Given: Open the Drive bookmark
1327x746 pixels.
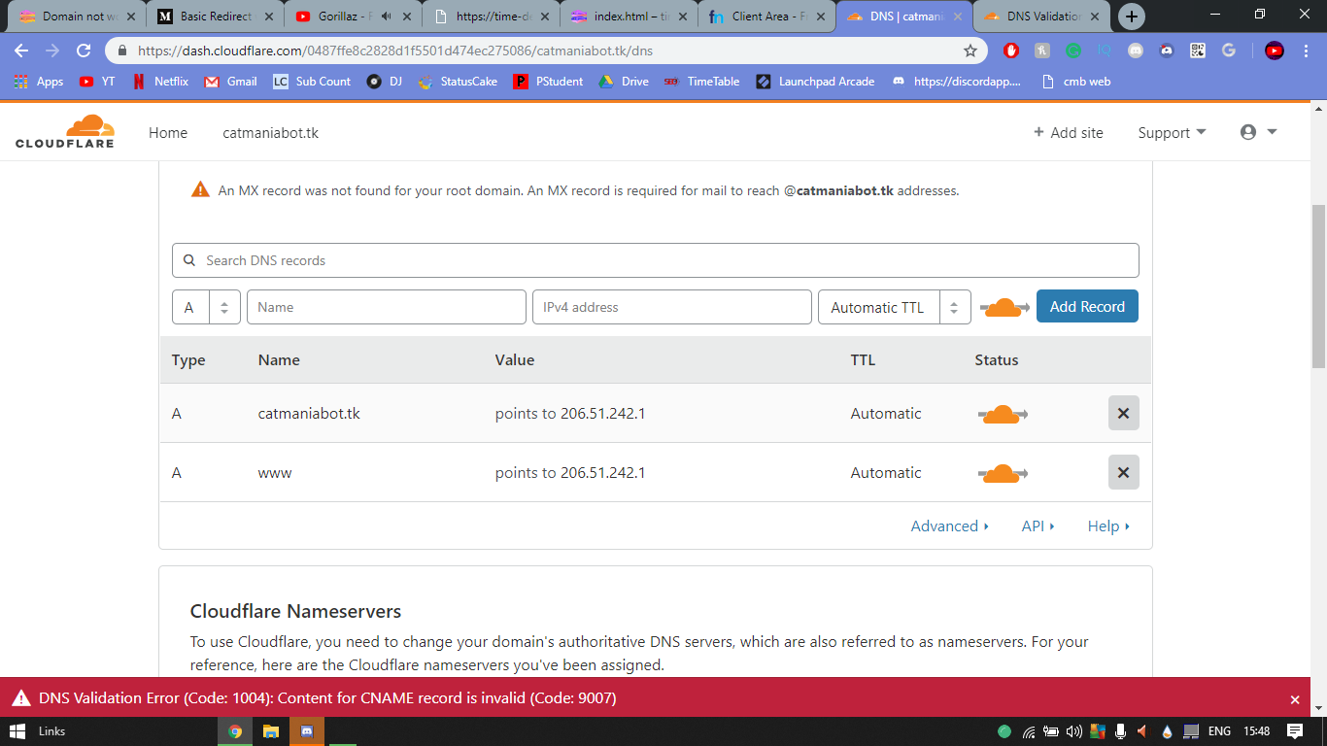Looking at the screenshot, I should 623,82.
